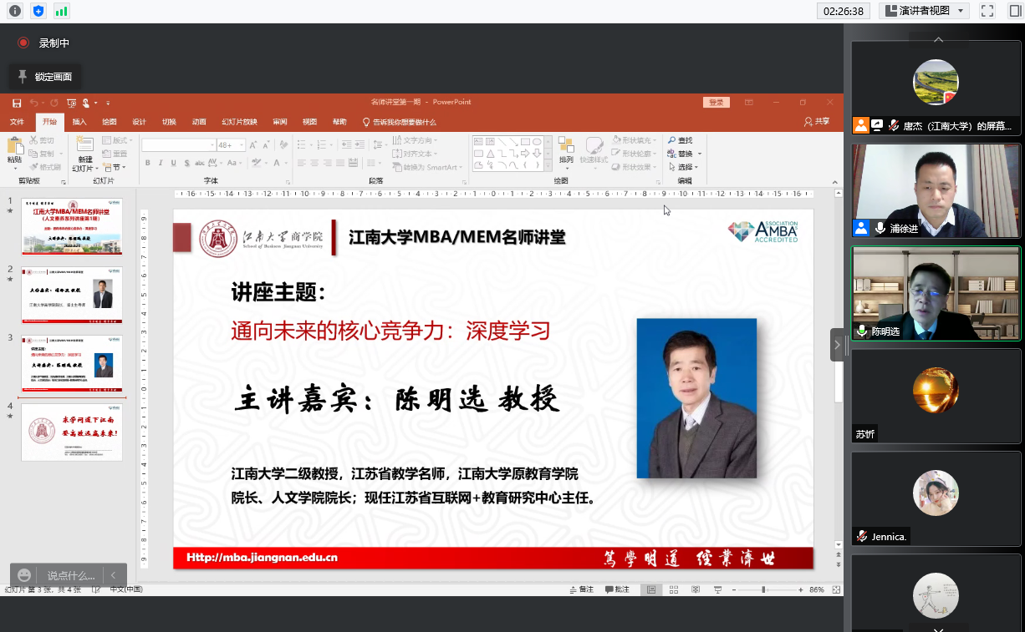Select slide 4 thumbnail
Viewport: 1025px width, 632px height.
[x=72, y=432]
